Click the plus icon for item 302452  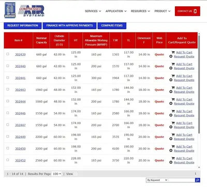point(171,162)
